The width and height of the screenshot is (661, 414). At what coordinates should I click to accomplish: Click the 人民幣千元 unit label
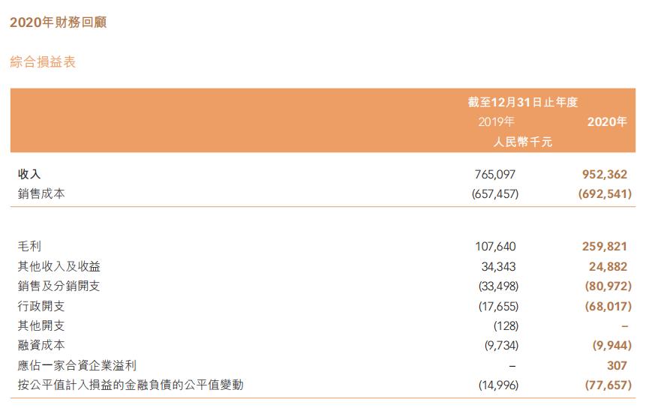pos(522,142)
